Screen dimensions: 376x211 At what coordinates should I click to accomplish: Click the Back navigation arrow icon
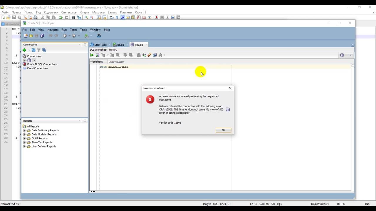[65, 36]
